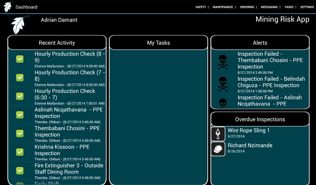Open the hard hat icon for Richard Nzimande
Image resolution: width=316 pixels, height=185 pixels.
tap(218, 149)
